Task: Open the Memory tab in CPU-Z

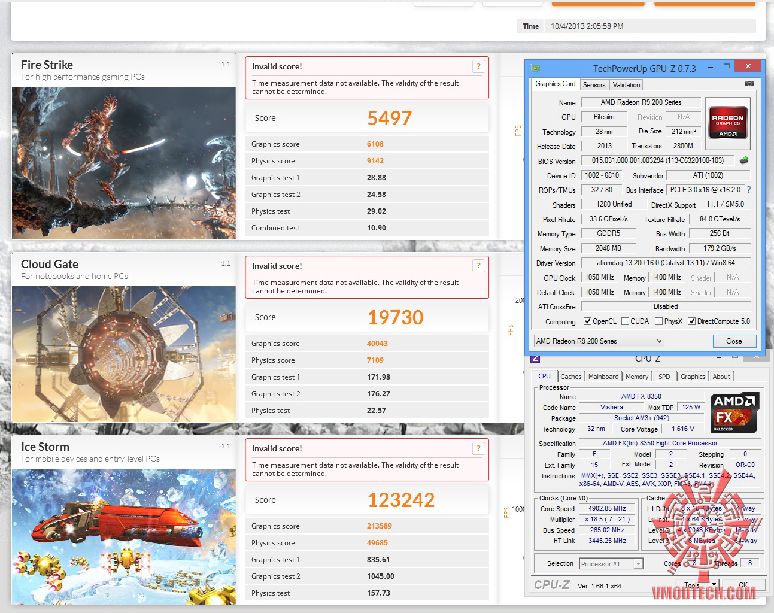Action: point(637,377)
